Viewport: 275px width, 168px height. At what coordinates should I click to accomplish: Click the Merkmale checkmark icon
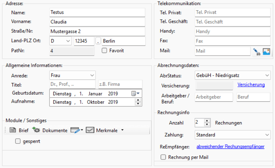pos(90,130)
